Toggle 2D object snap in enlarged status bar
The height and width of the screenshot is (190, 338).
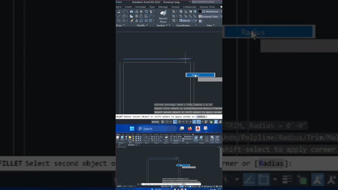coord(199,122)
